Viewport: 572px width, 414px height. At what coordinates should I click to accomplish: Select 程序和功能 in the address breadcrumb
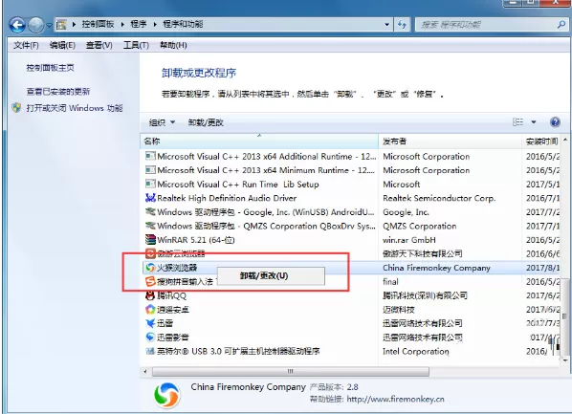183,25
